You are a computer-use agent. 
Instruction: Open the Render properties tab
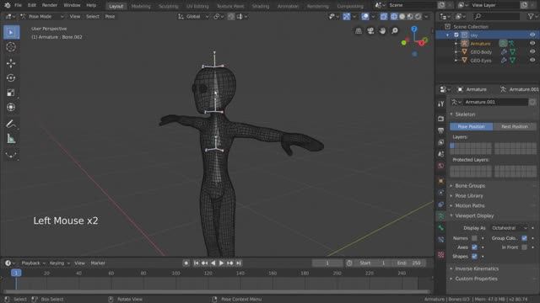coord(440,119)
